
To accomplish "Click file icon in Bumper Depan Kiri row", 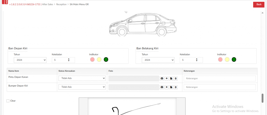I will tap(171, 87).
